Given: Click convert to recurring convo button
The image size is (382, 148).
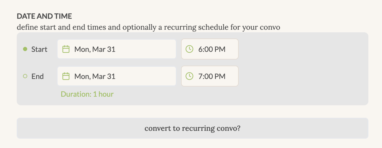Looking at the screenshot, I should coord(193,128).
